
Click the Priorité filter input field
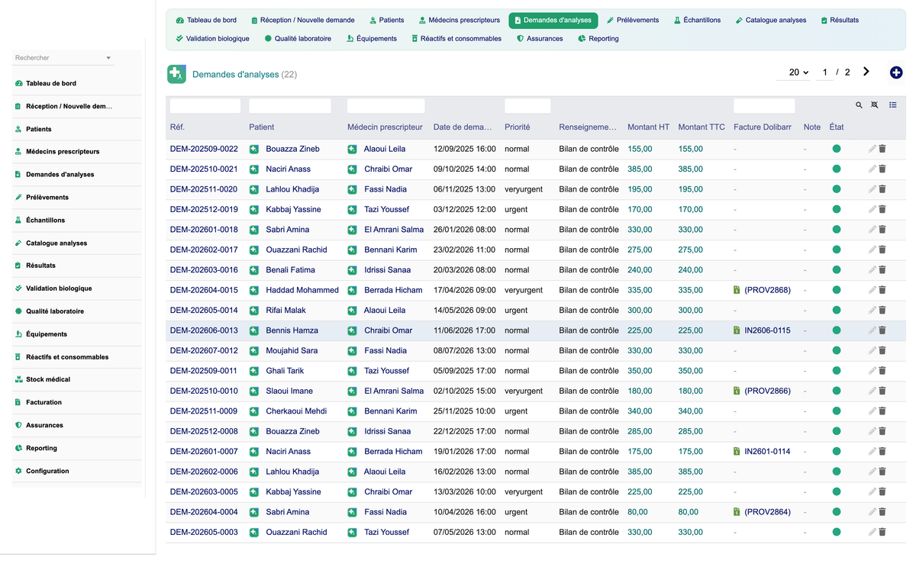pyautogui.click(x=527, y=106)
